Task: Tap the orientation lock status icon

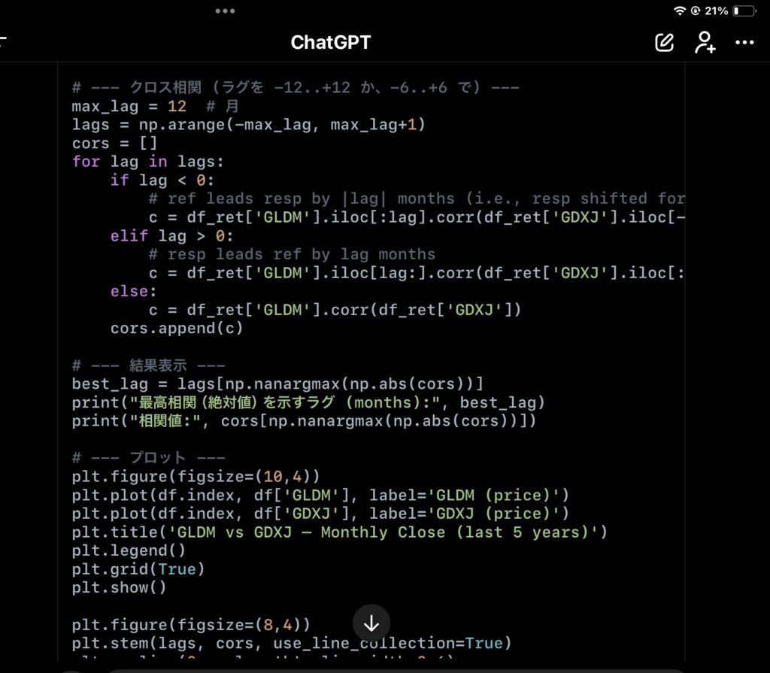Action: (695, 11)
